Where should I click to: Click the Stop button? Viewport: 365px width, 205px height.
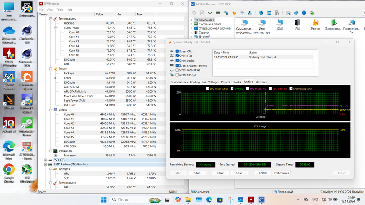click(x=197, y=173)
